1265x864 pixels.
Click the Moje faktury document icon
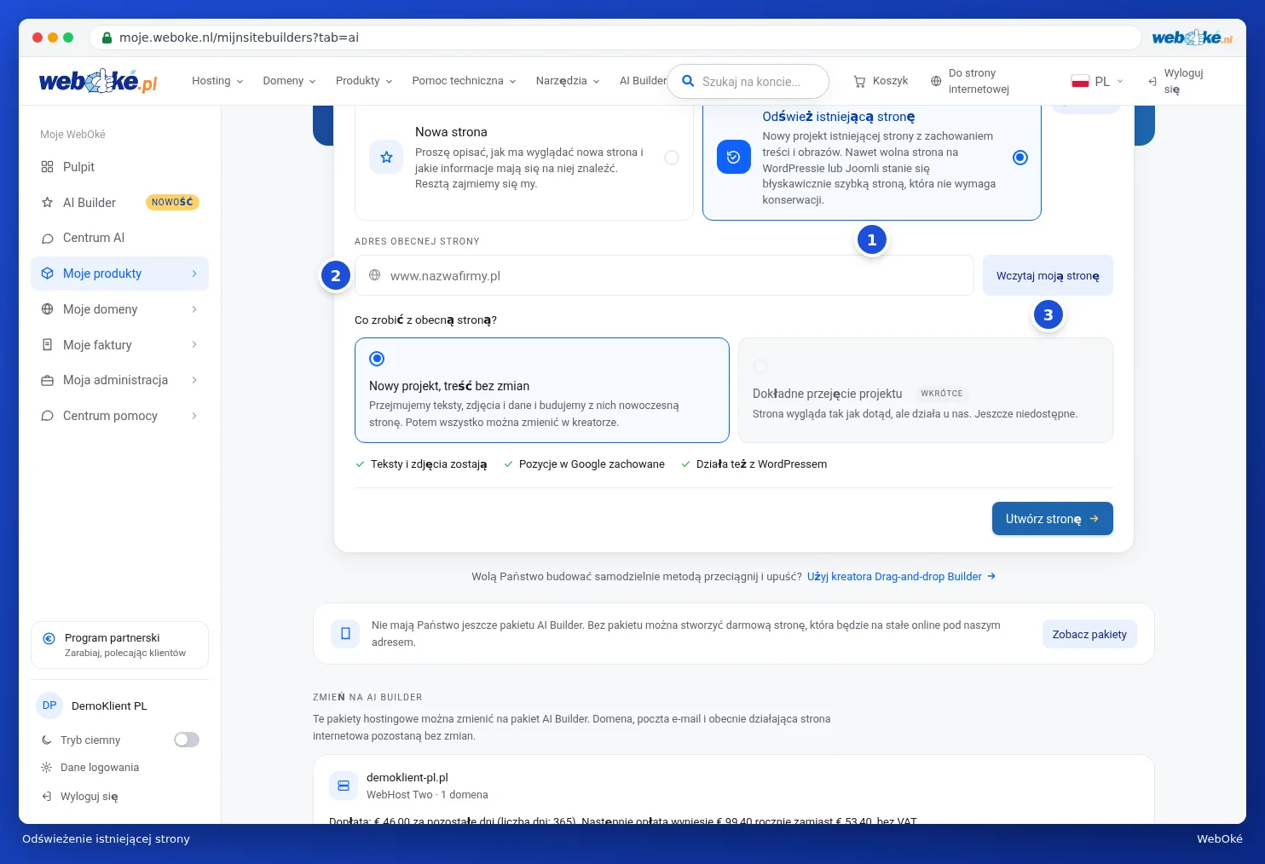[47, 345]
